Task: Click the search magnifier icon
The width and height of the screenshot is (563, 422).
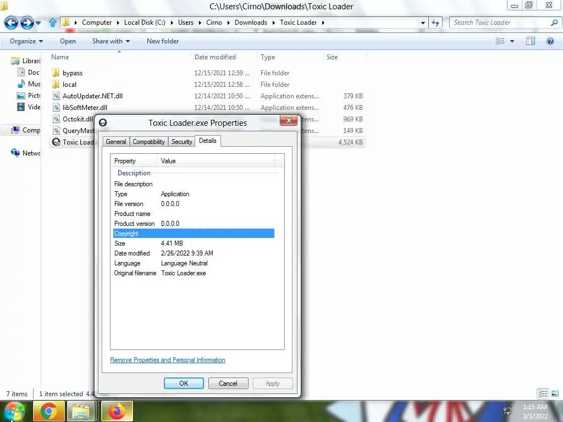Action: coord(554,23)
